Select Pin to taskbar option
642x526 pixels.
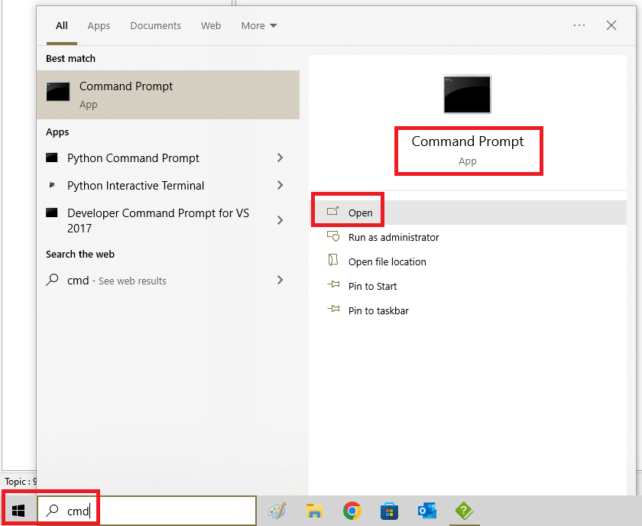(378, 310)
